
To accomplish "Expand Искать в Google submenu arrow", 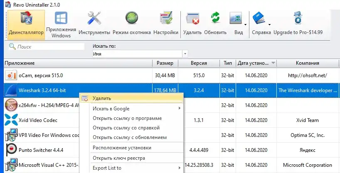I will pos(180,108).
